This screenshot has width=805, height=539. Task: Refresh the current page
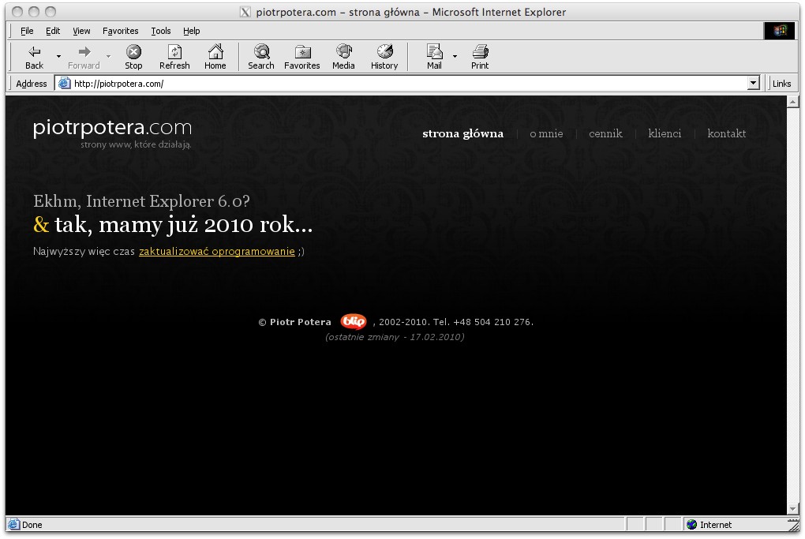tap(174, 57)
